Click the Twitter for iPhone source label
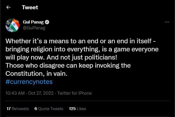 75,93
